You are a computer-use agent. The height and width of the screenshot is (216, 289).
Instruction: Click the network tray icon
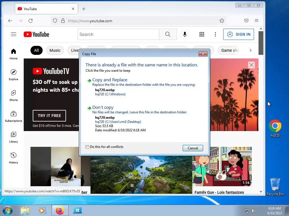click(247, 211)
